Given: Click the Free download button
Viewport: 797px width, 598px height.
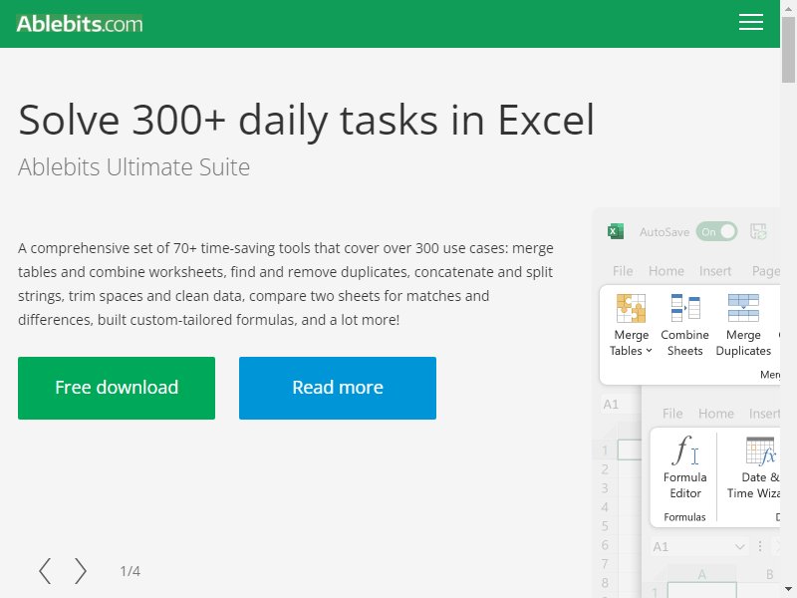Looking at the screenshot, I should point(117,388).
